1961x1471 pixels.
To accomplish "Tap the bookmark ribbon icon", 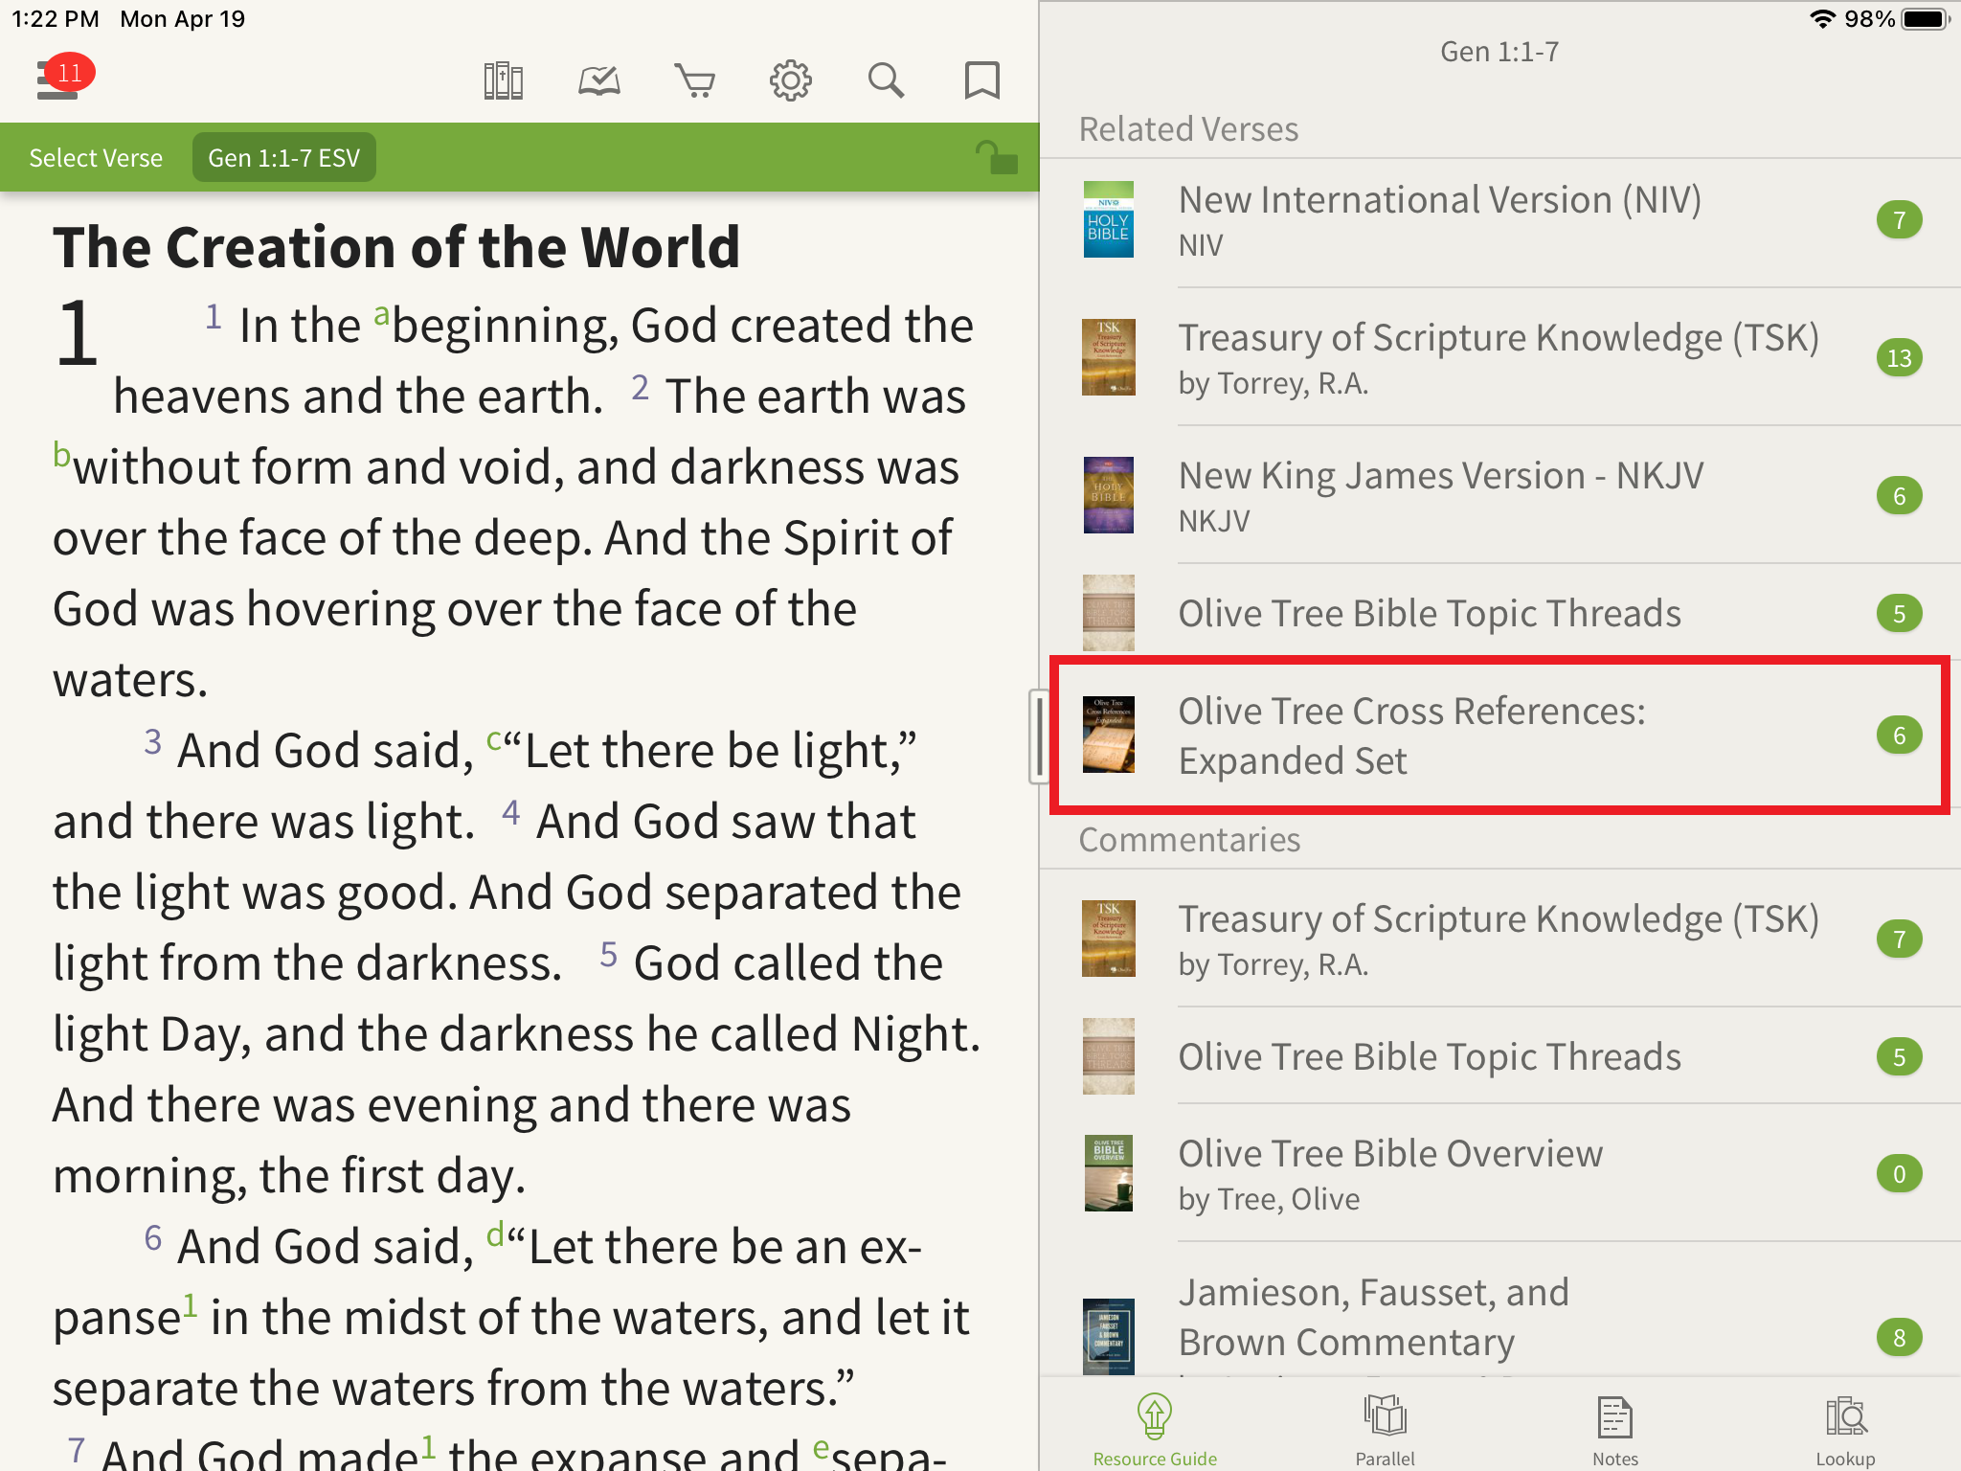I will tap(982, 81).
